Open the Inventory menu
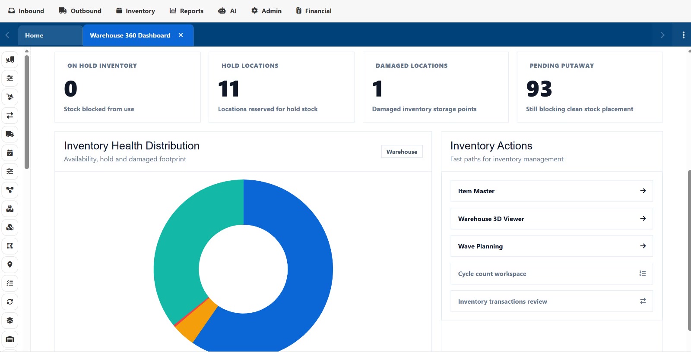This screenshot has height=352, width=691. pyautogui.click(x=136, y=11)
